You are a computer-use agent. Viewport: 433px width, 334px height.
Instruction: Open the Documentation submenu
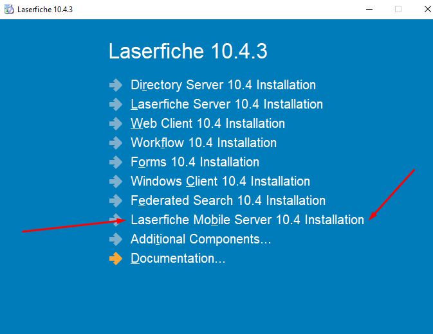click(178, 258)
